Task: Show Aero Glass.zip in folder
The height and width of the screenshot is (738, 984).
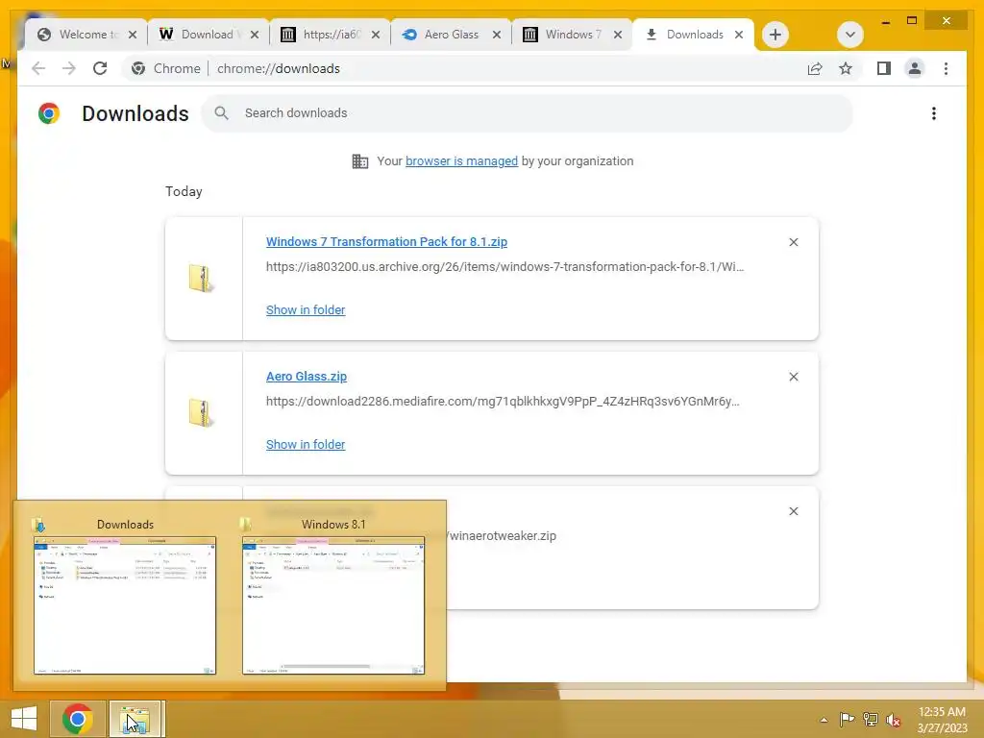Action: 306,444
